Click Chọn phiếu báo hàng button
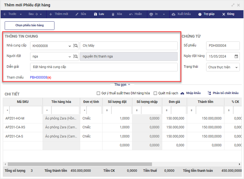 coord(30,25)
